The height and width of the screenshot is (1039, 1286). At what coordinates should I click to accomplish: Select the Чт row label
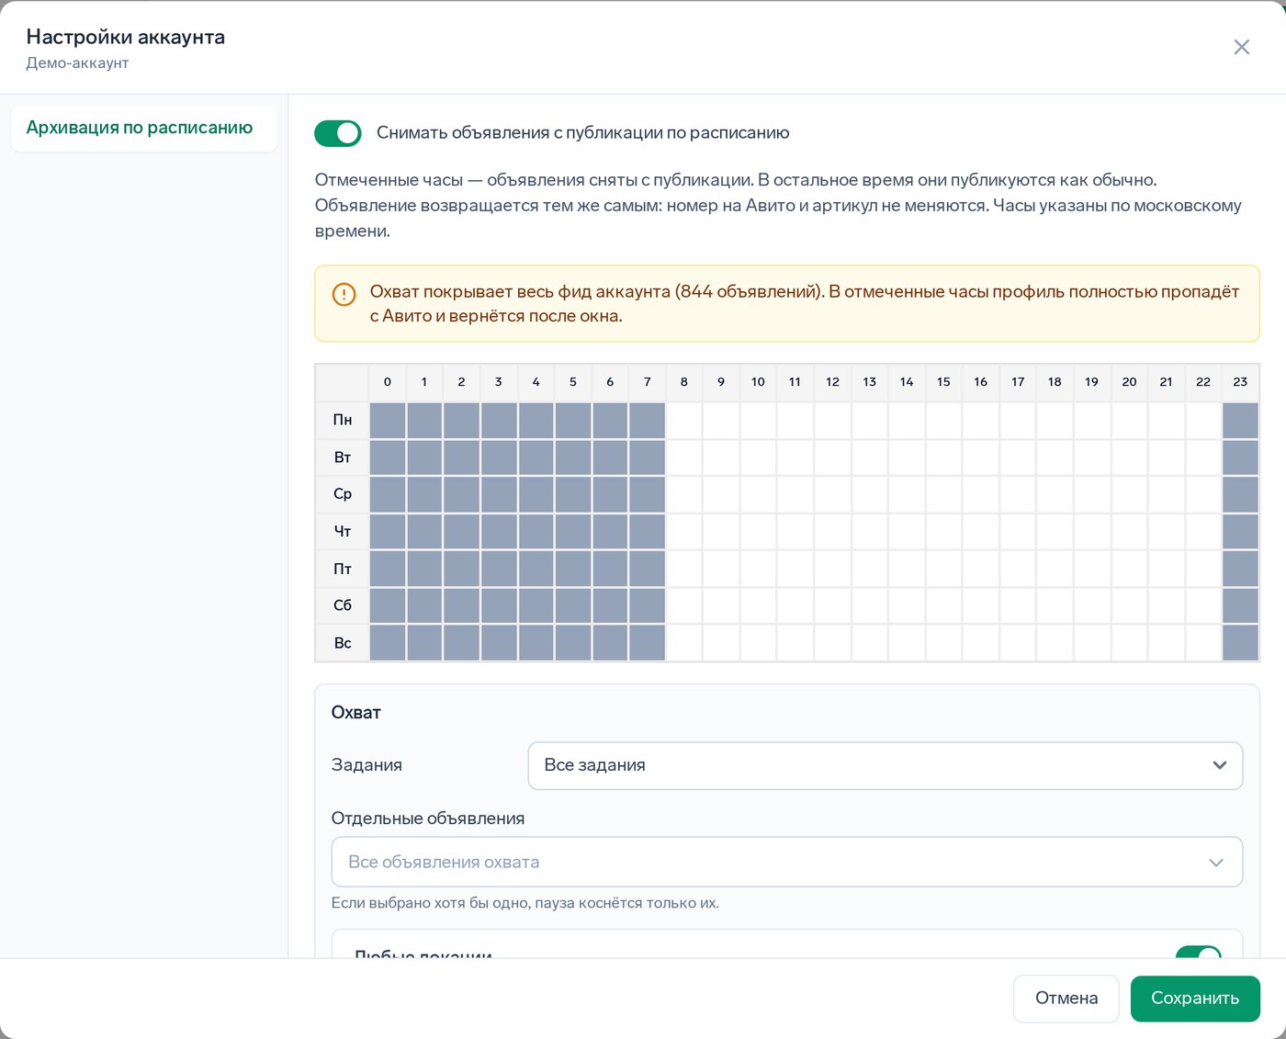click(x=343, y=532)
